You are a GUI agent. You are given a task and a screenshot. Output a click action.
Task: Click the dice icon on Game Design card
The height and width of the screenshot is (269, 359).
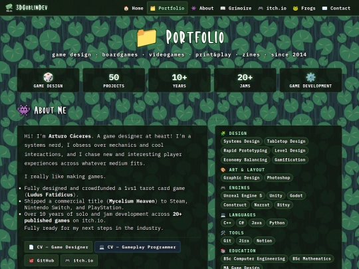48,77
